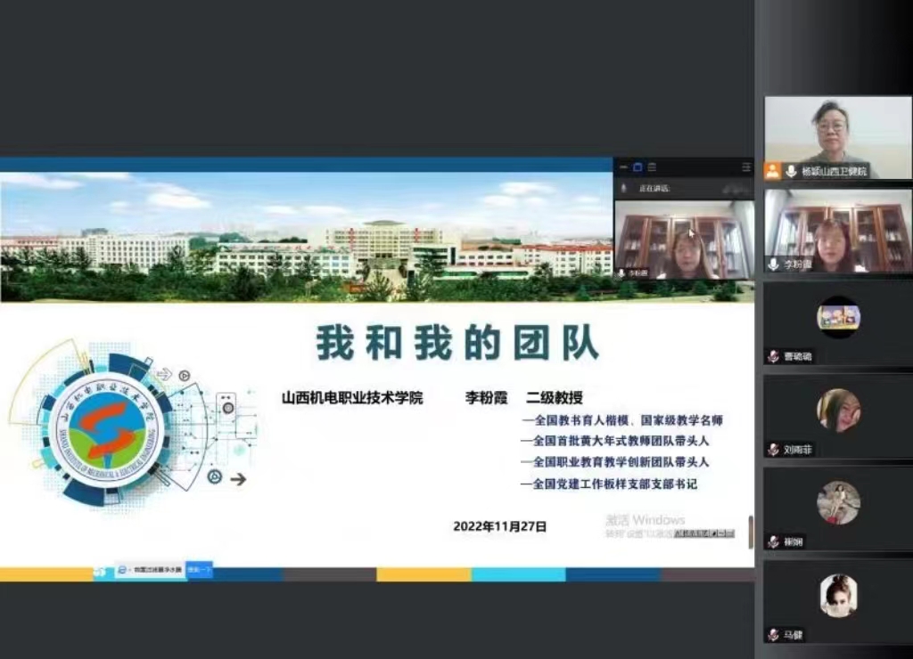Image resolution: width=913 pixels, height=659 pixels.
Task: Click the orange host icon beside 杨颖山西卫健院
Action: point(773,171)
